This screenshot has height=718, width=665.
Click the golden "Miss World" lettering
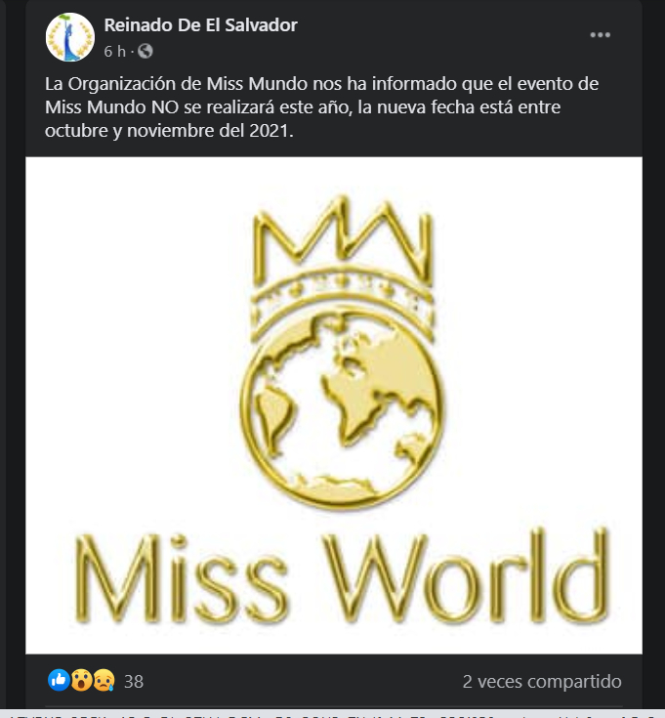point(341,578)
